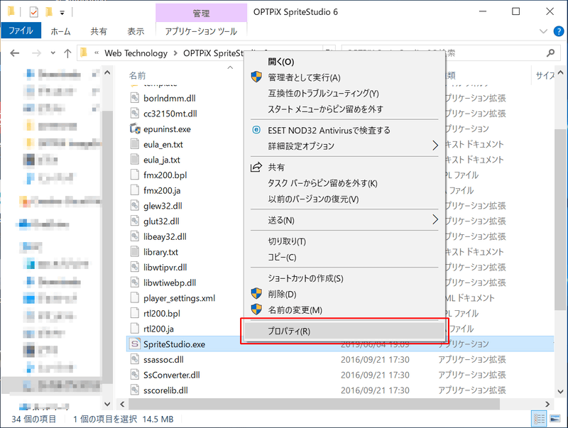Switch to details view icon
The image size is (568, 428).
coord(539,419)
